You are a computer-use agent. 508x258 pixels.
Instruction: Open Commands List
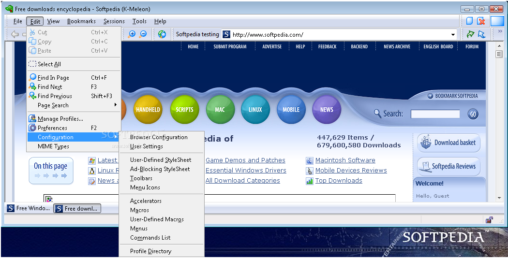162,238
